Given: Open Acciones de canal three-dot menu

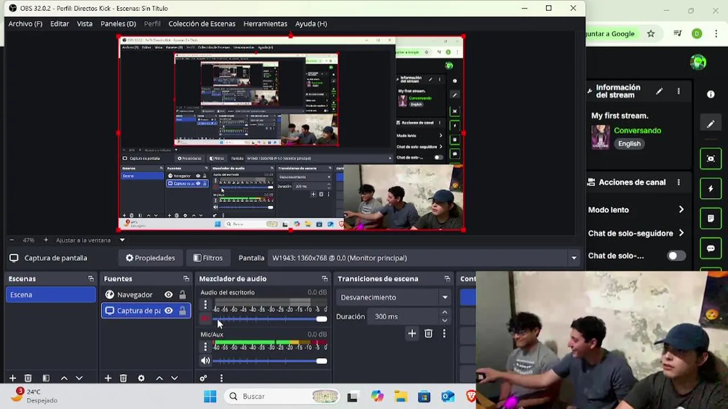Looking at the screenshot, I should (x=678, y=182).
